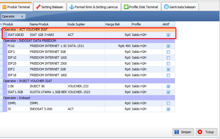
Task: Click Kode Suplier VOUCHER.233
Action: (86, 86)
